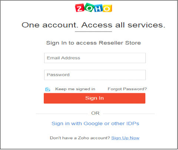Image resolution: width=178 pixels, height=150 pixels.
Task: Click the green O block in logo
Action: [89, 7]
